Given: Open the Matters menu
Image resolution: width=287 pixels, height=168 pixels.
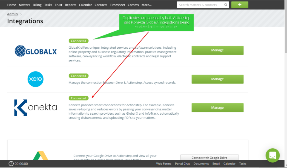Looking at the screenshot, I should [x=24, y=5].
